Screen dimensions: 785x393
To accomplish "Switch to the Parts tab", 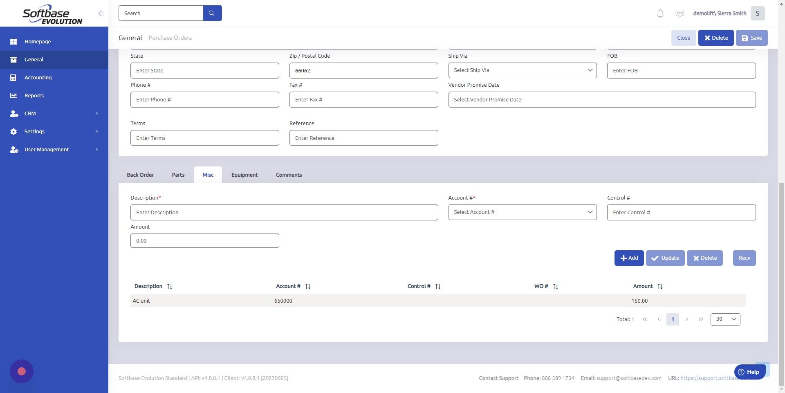I will [178, 175].
